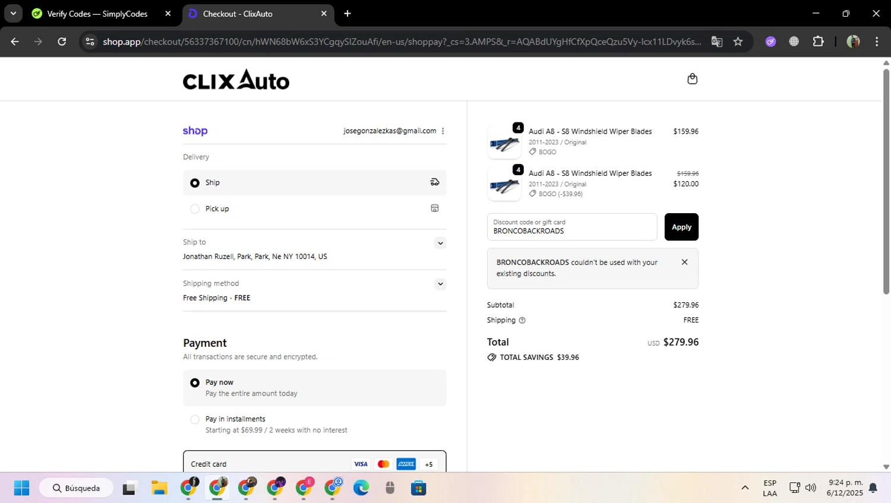Click the browser address bar URL

point(402,42)
